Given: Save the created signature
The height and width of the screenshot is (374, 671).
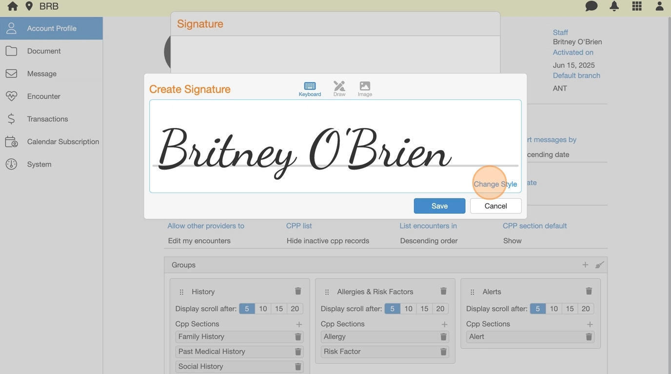Looking at the screenshot, I should point(439,206).
